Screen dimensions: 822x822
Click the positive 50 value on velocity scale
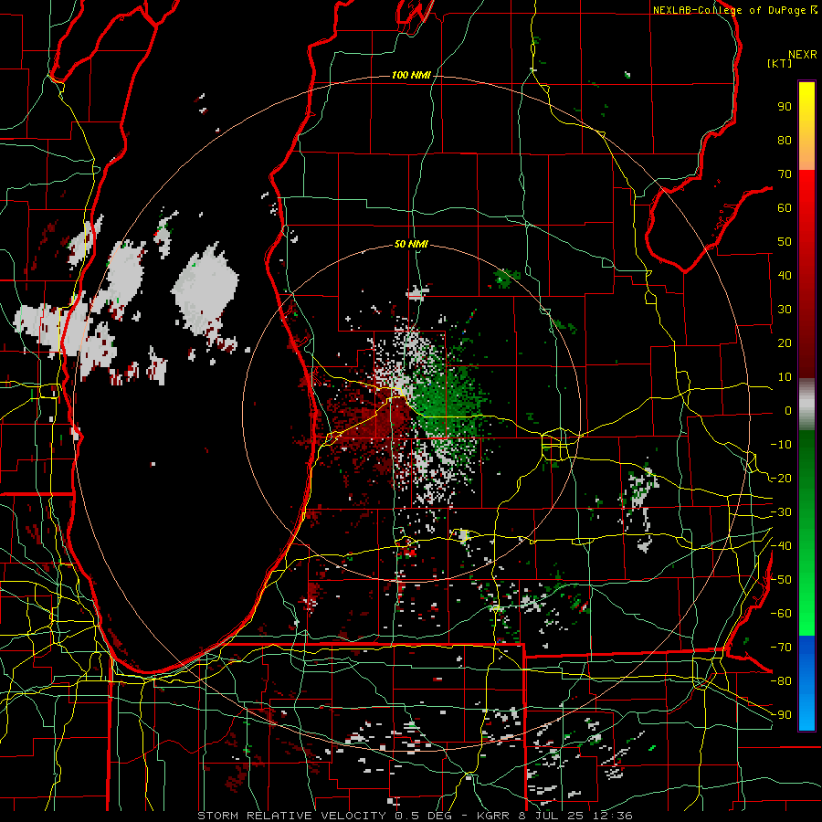click(785, 242)
